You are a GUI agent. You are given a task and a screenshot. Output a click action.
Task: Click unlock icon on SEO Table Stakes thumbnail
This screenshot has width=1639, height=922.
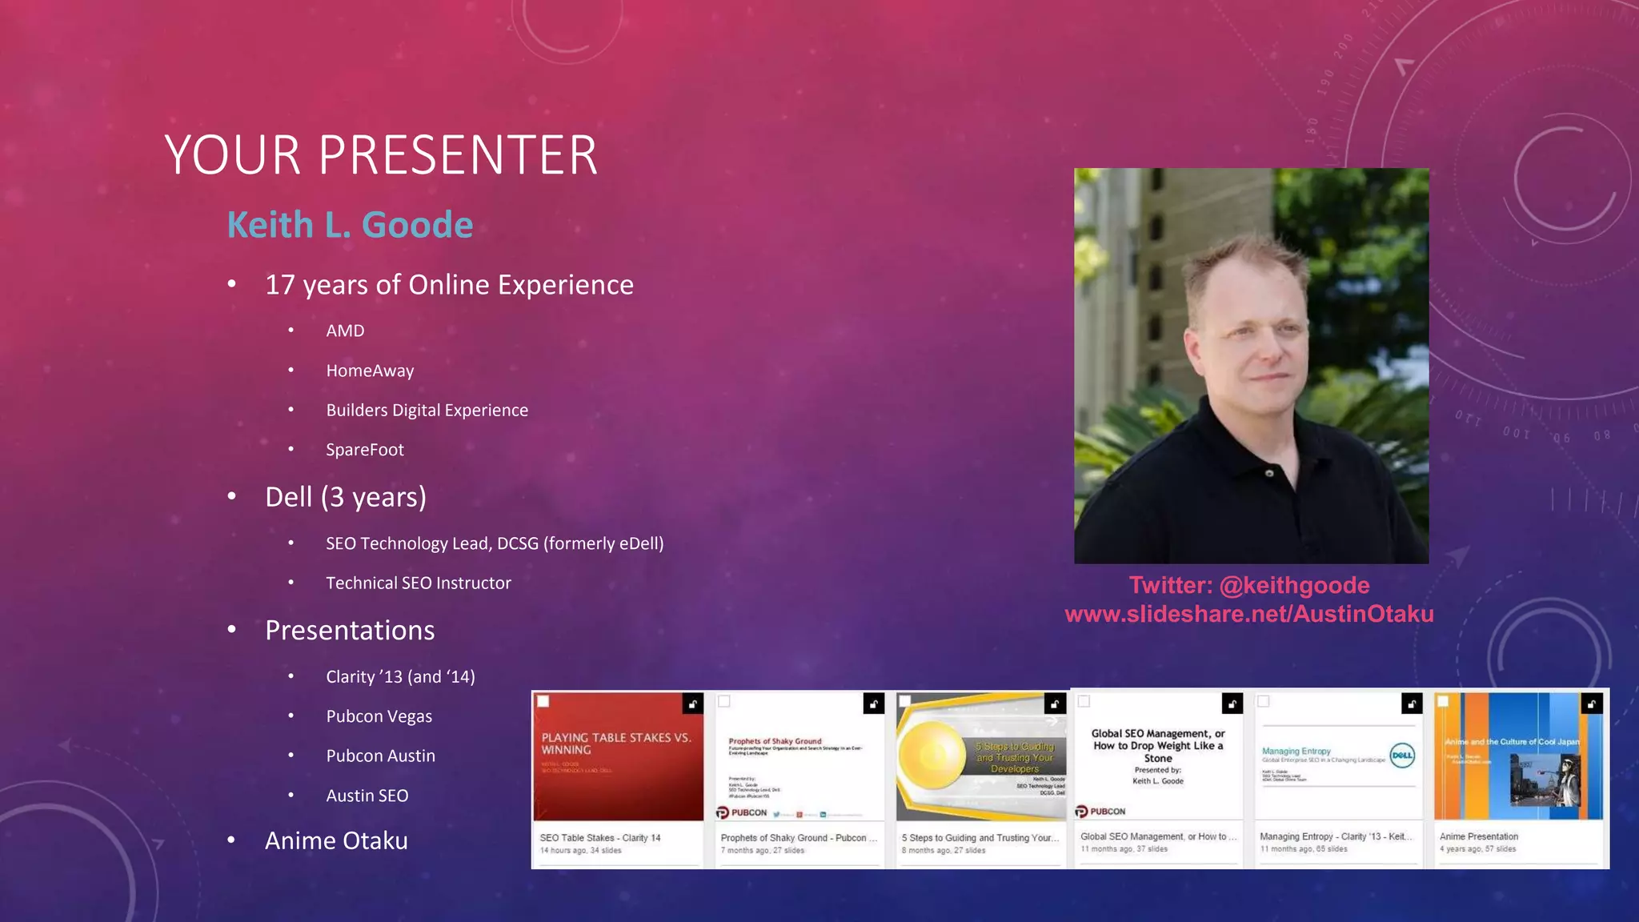pyautogui.click(x=693, y=704)
